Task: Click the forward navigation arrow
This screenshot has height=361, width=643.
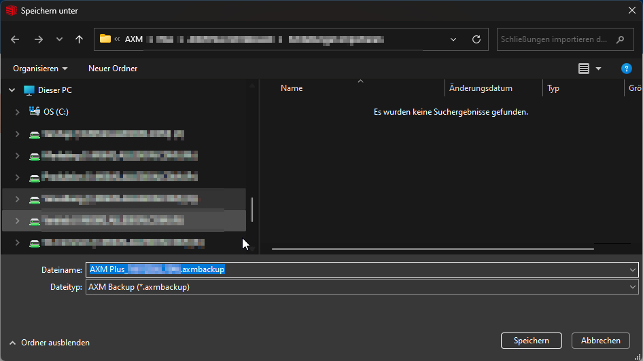Action: tap(38, 39)
